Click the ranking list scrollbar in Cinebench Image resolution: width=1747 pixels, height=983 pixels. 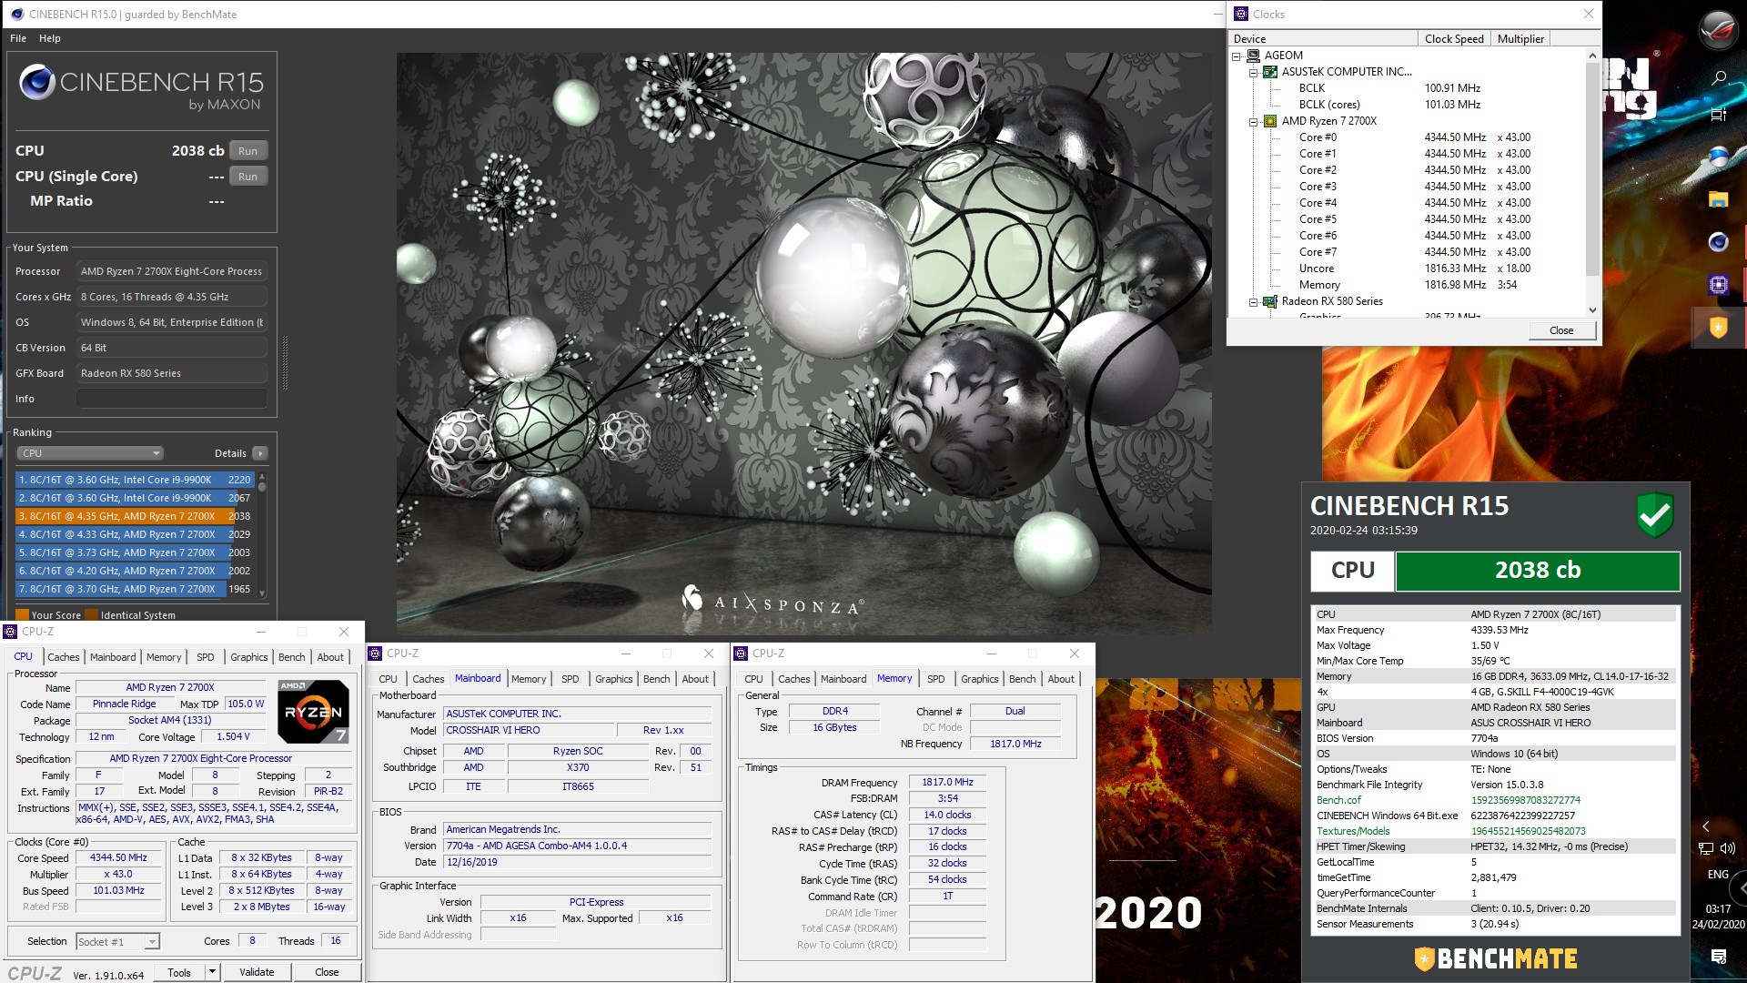pyautogui.click(x=262, y=534)
